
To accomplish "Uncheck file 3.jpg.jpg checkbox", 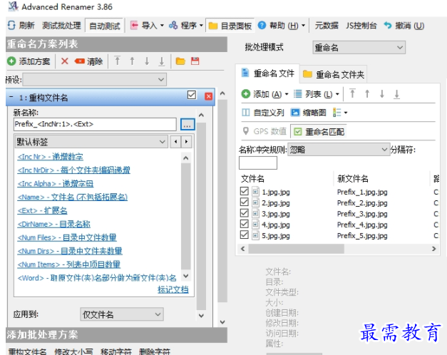I will click(245, 213).
